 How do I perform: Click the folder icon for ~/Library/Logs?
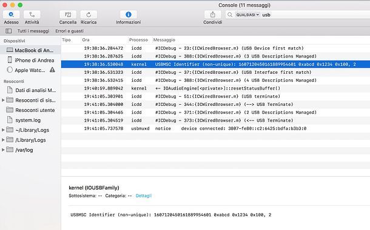[x=10, y=130]
